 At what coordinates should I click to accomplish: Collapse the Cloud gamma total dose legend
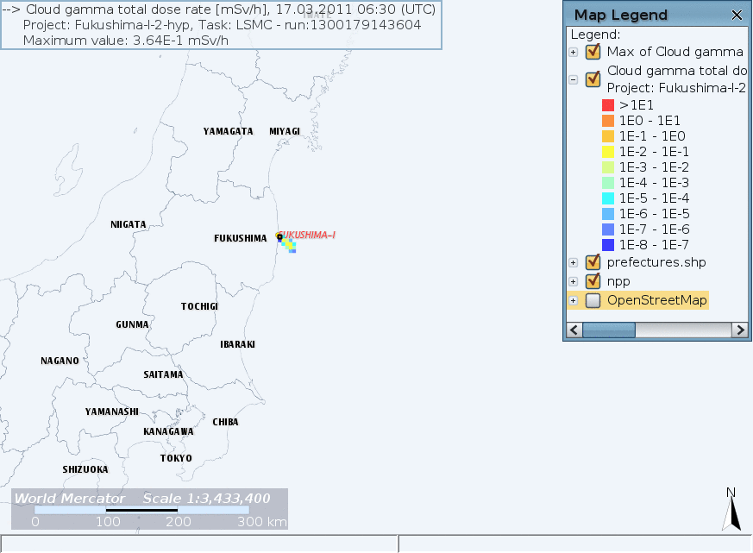pos(574,79)
